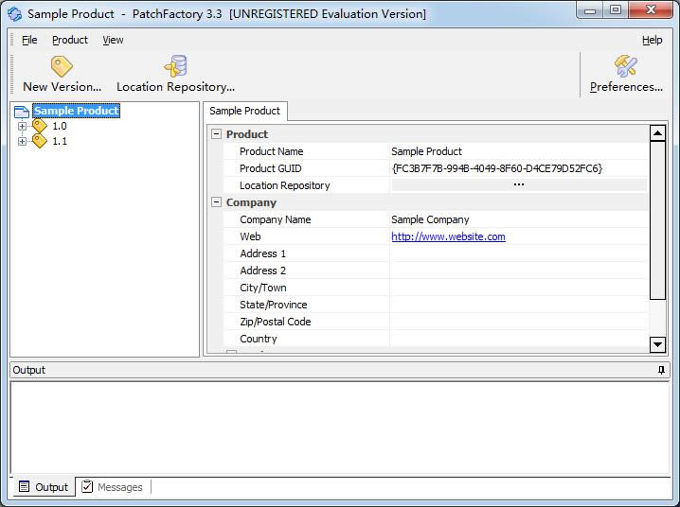Screen dimensions: 680x507
Task: Open the http://www.website.com link
Action: (x=448, y=236)
